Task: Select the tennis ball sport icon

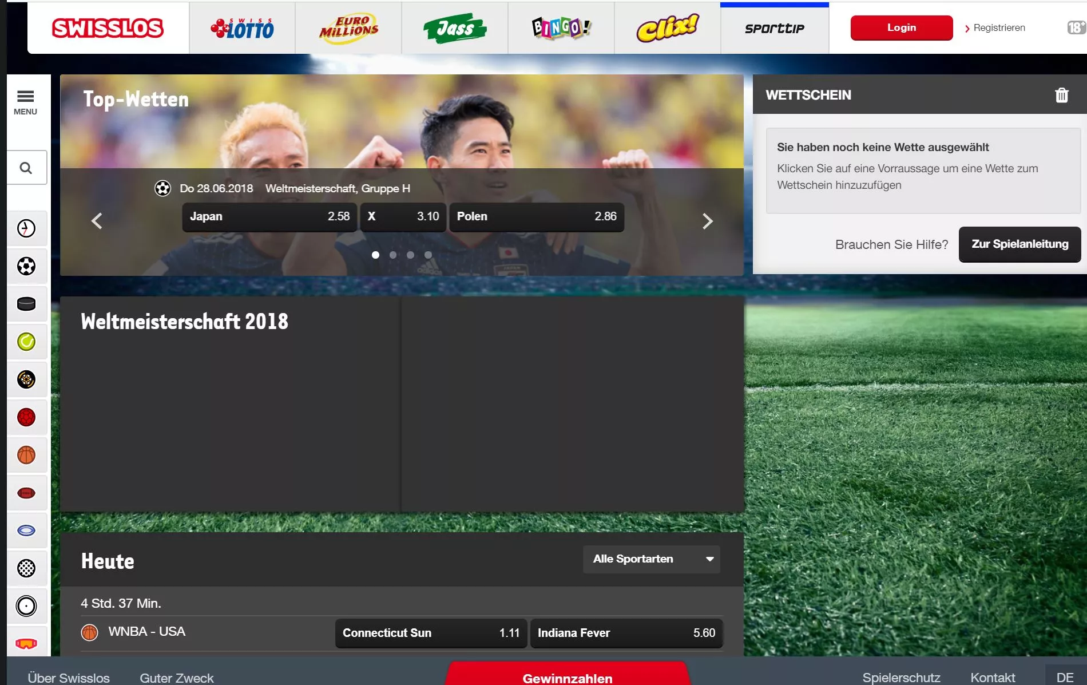Action: tap(26, 342)
